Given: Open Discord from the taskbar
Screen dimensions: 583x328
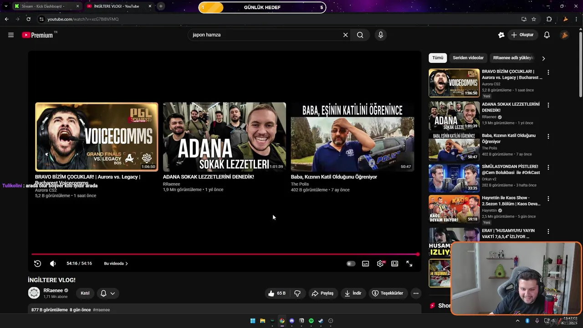Looking at the screenshot, I should pos(292,321).
